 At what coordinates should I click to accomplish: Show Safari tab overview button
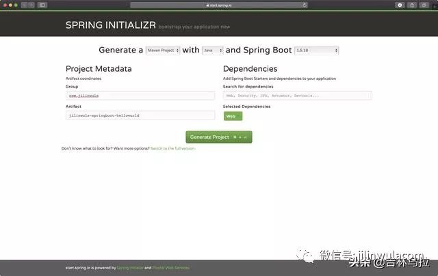[424, 5]
